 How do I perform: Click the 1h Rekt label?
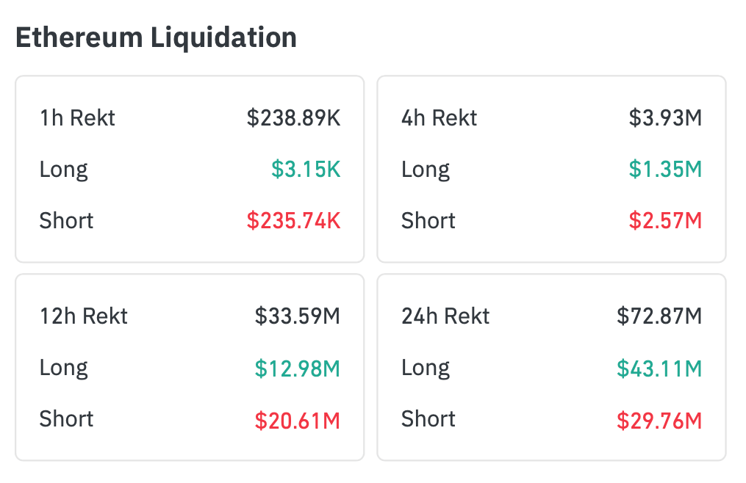tap(77, 118)
